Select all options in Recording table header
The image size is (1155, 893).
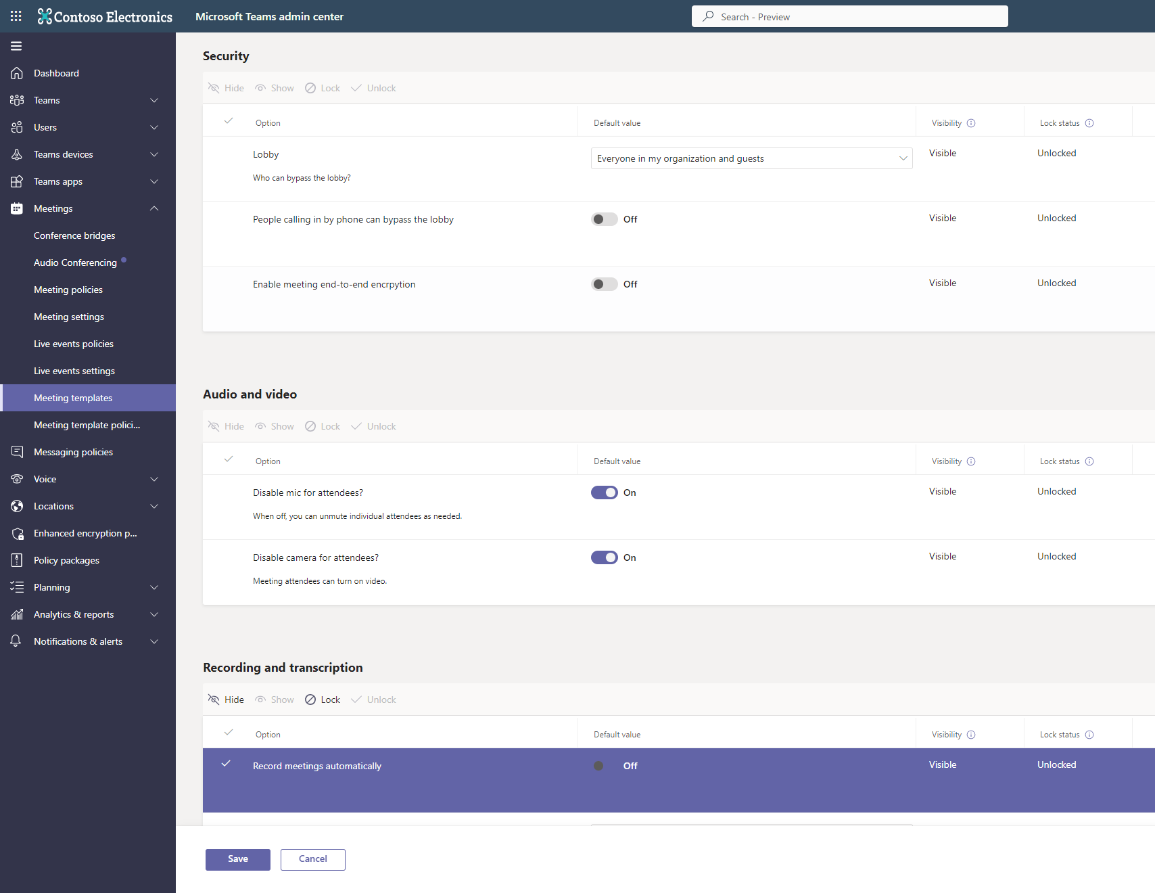pyautogui.click(x=229, y=733)
